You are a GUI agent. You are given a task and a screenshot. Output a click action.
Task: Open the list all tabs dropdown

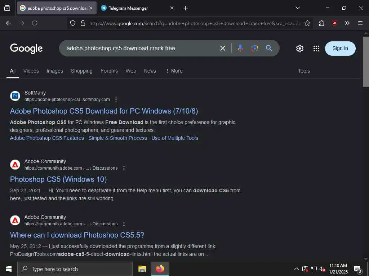297,8
